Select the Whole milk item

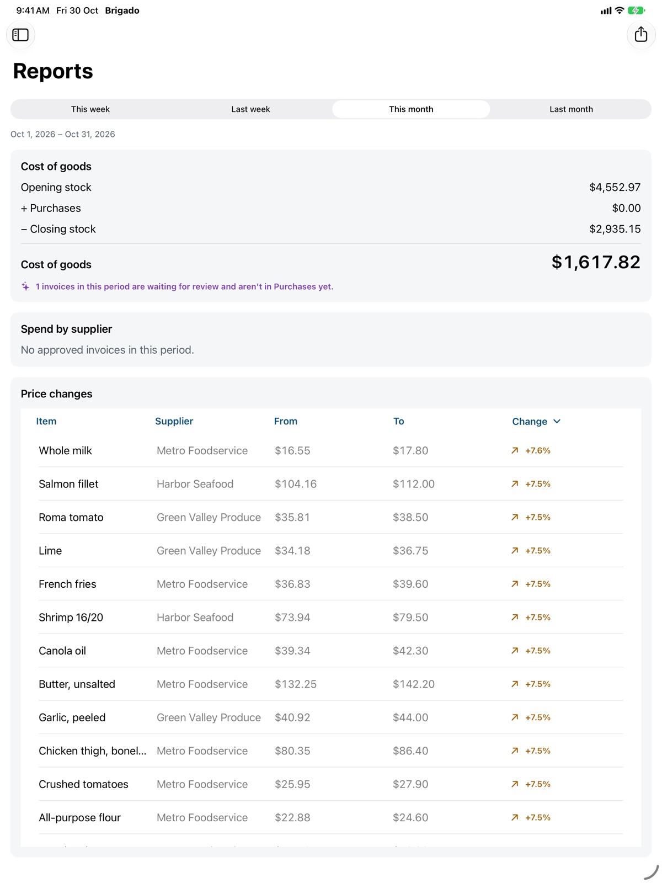[x=65, y=450]
